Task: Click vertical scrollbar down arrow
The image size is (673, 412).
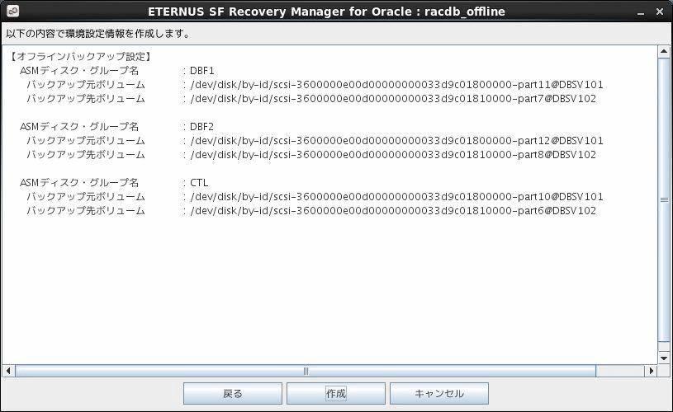Action: pyautogui.click(x=664, y=358)
